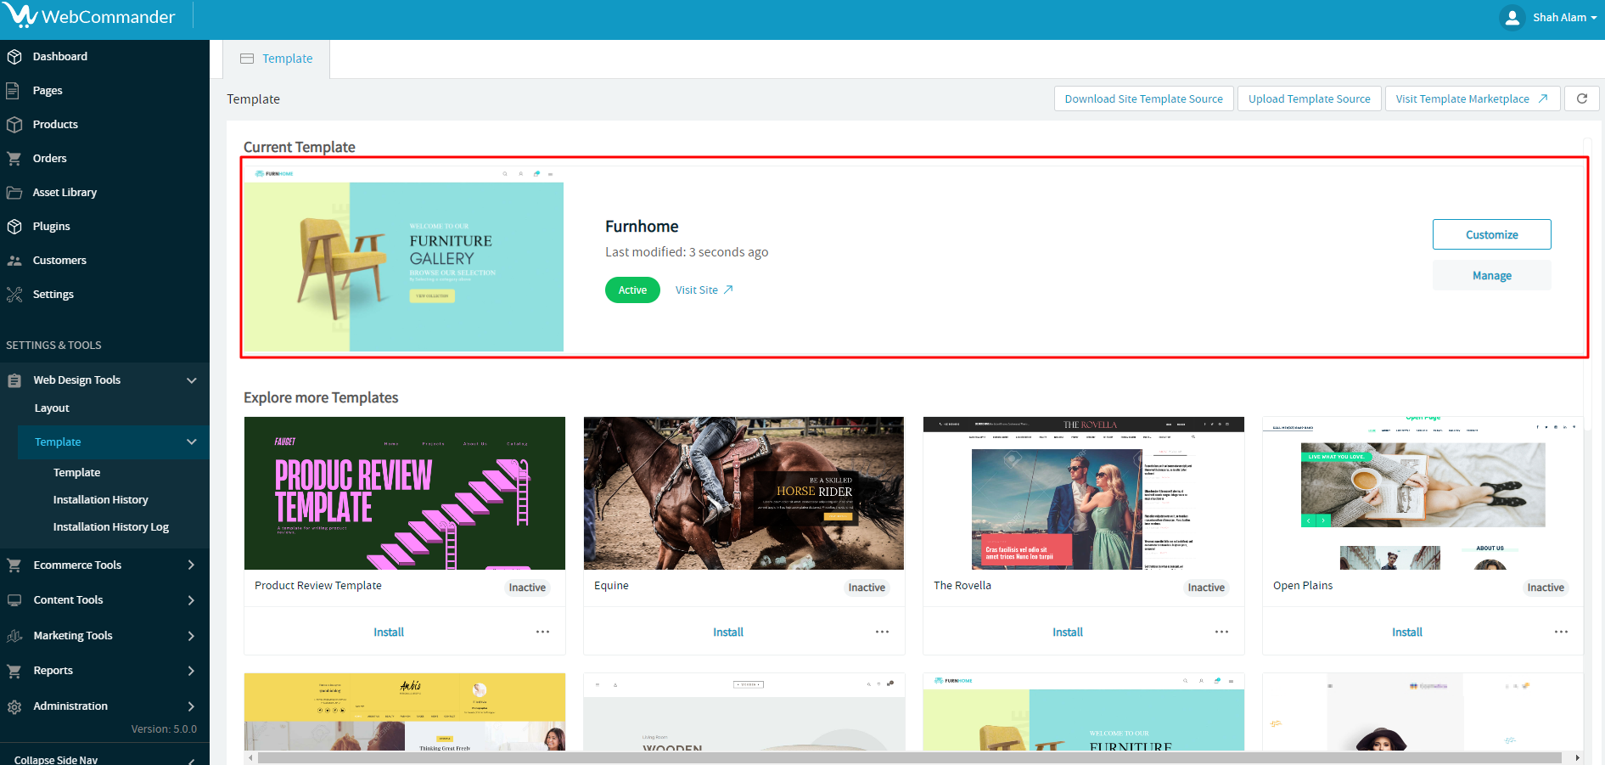Open the Product Review Template thumbnail
Screen dimensions: 1605x765
(x=405, y=493)
